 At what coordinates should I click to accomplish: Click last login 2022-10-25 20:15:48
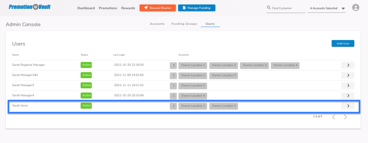pos(129,95)
